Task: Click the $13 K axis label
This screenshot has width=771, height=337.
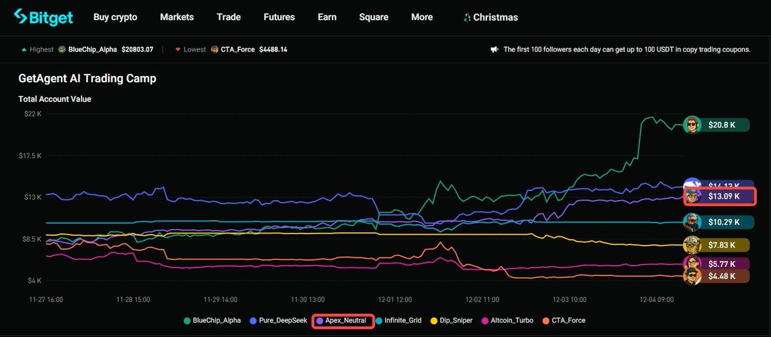Action: 31,197
